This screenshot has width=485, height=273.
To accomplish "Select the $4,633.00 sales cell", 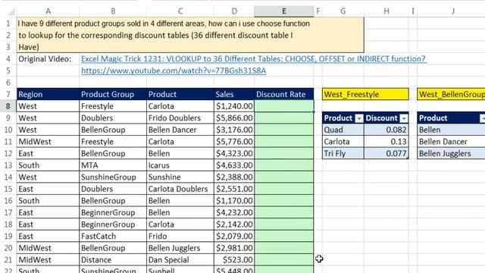I will 234,165.
